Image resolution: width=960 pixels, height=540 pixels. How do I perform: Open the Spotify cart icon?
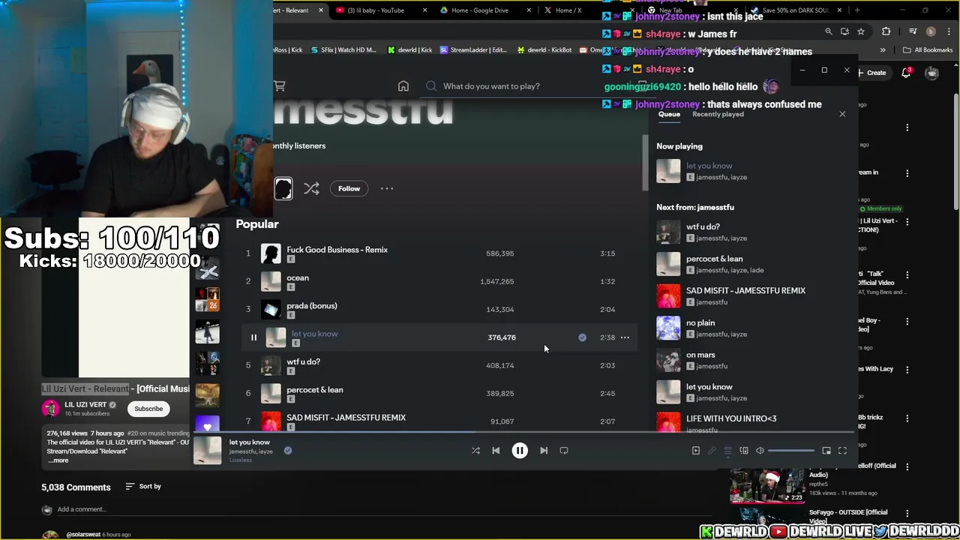tap(280, 86)
